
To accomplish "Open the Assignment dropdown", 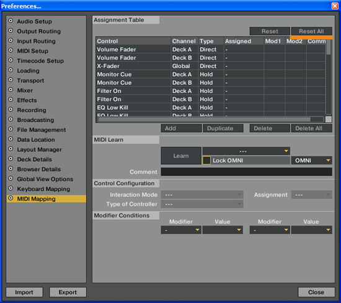I will (x=311, y=195).
